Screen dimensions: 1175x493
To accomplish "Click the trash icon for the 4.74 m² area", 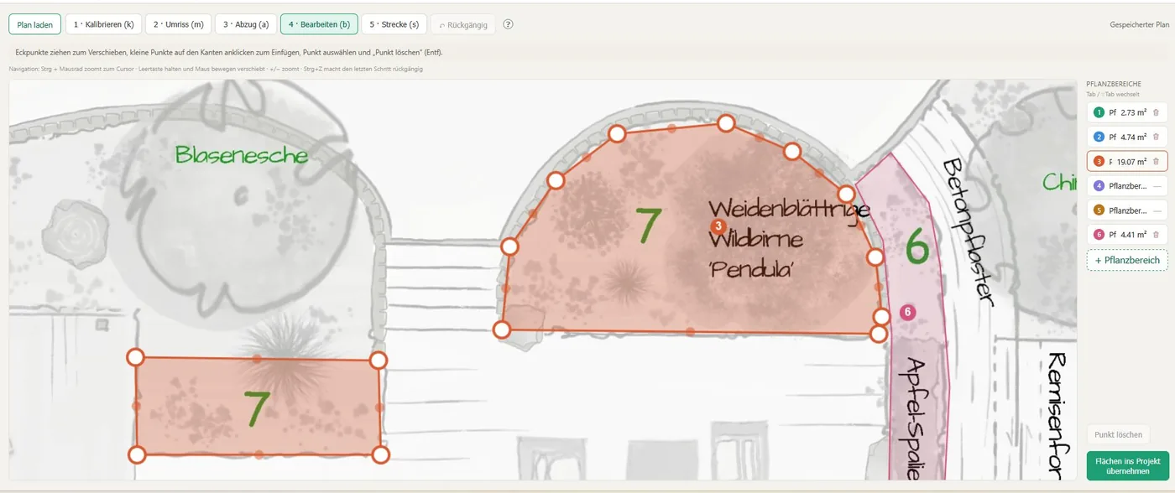I will click(1156, 137).
